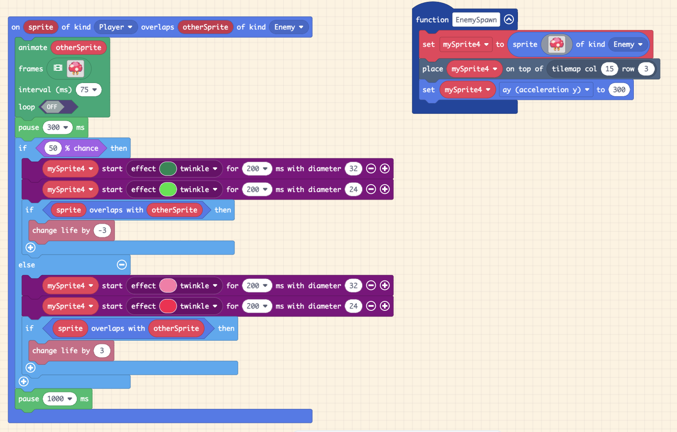Open mySprite4 dropdown in set ay block
677x432 pixels.
(468, 90)
